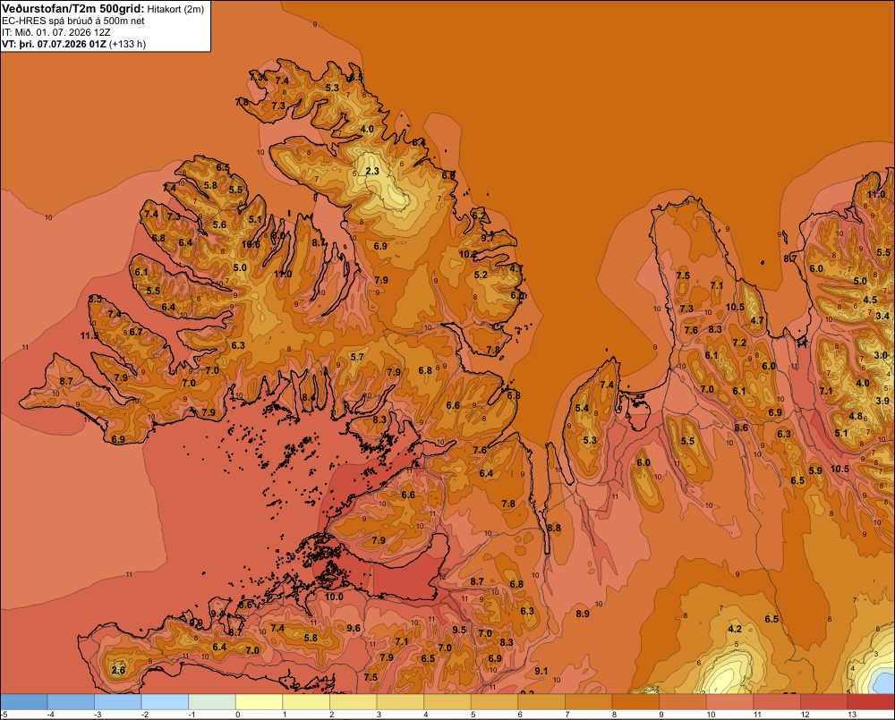
Task: Click the 0 to 1 degree legend swatch
Action: pyautogui.click(x=260, y=702)
